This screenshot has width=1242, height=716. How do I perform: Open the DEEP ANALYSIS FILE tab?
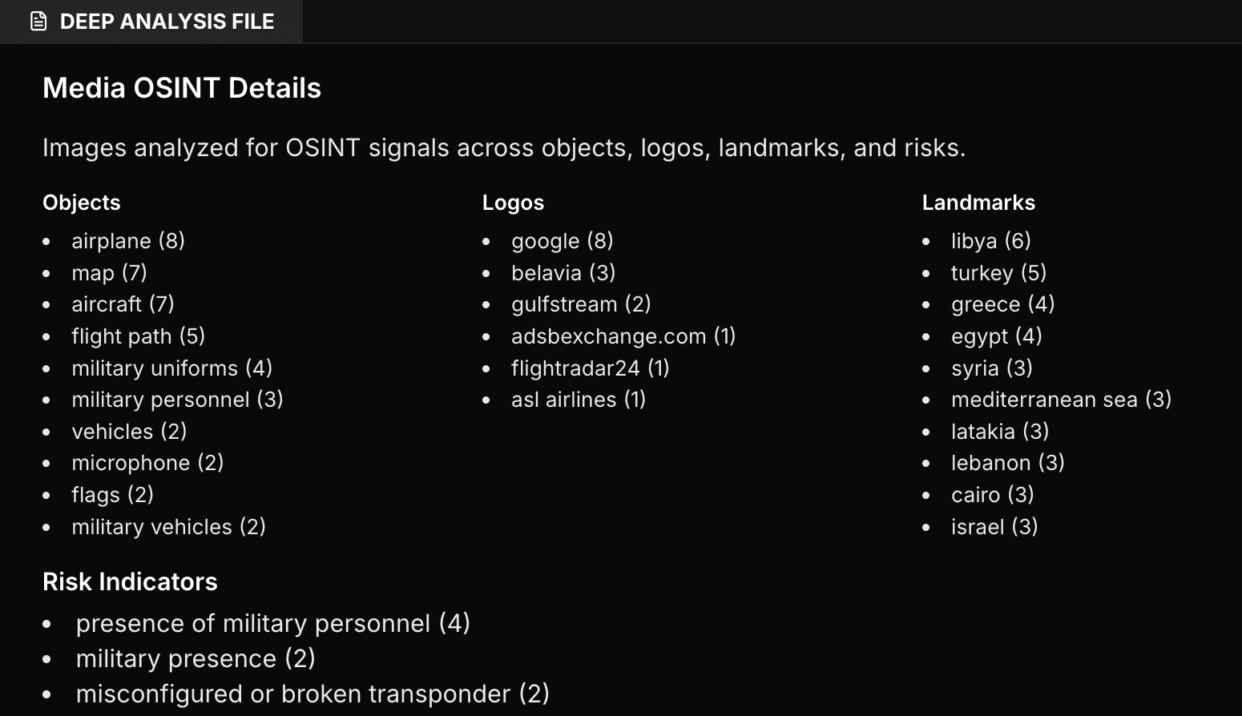point(151,22)
